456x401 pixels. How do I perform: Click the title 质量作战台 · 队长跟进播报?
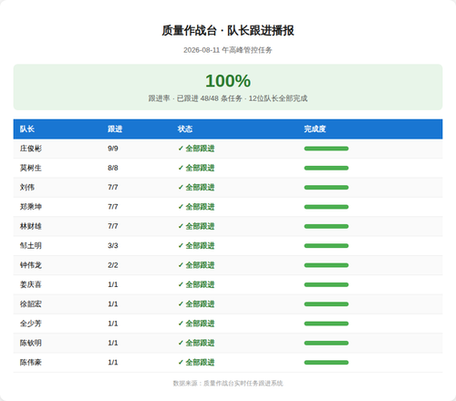228,30
